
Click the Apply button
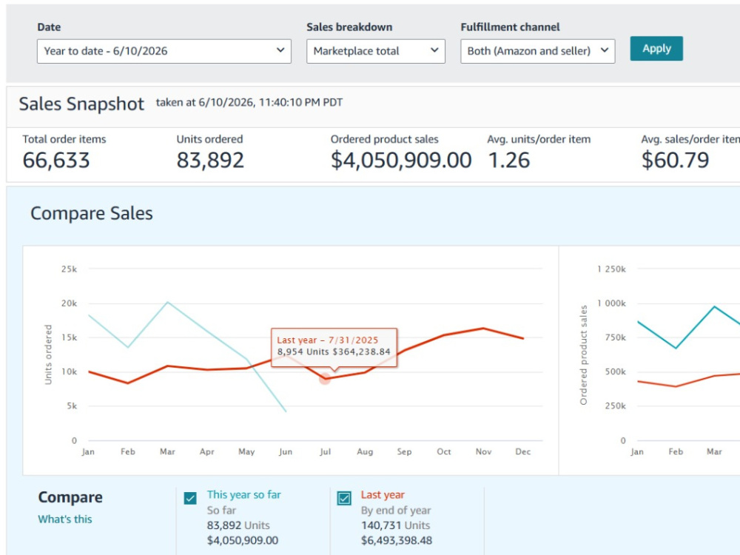[x=656, y=48]
